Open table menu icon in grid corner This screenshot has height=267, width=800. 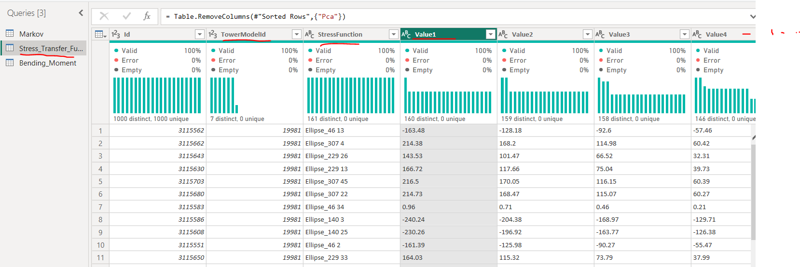100,34
